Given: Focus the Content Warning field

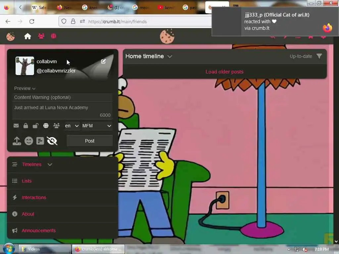Looking at the screenshot, I should (62, 98).
